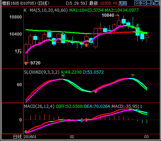
Task: Click the orange up arrow on SLOWKD crossover
Action: point(96,92)
